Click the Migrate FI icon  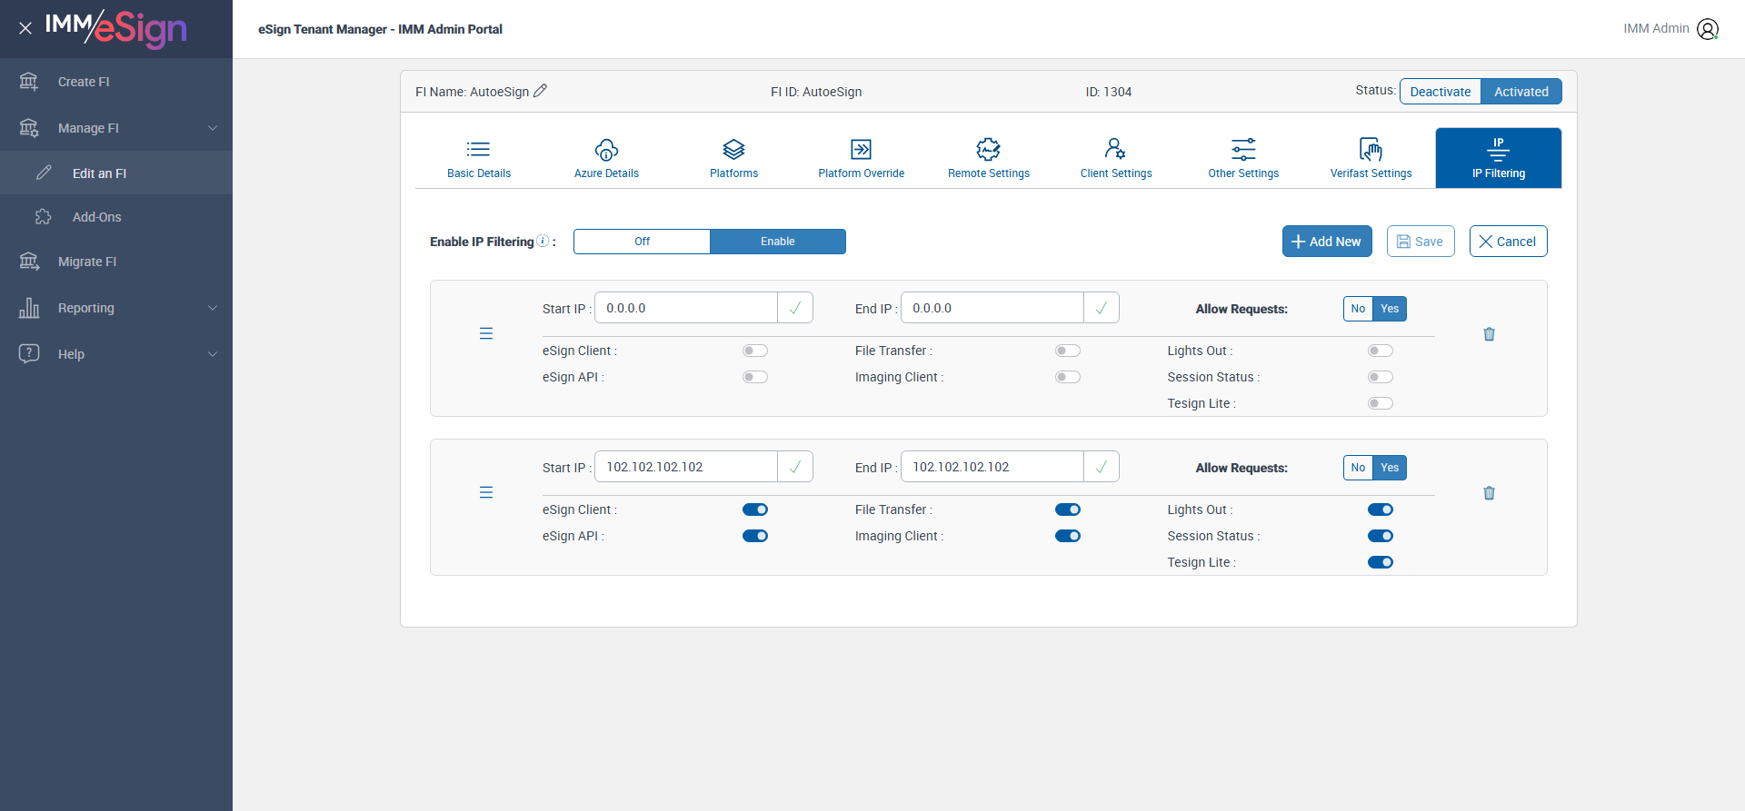pos(29,262)
